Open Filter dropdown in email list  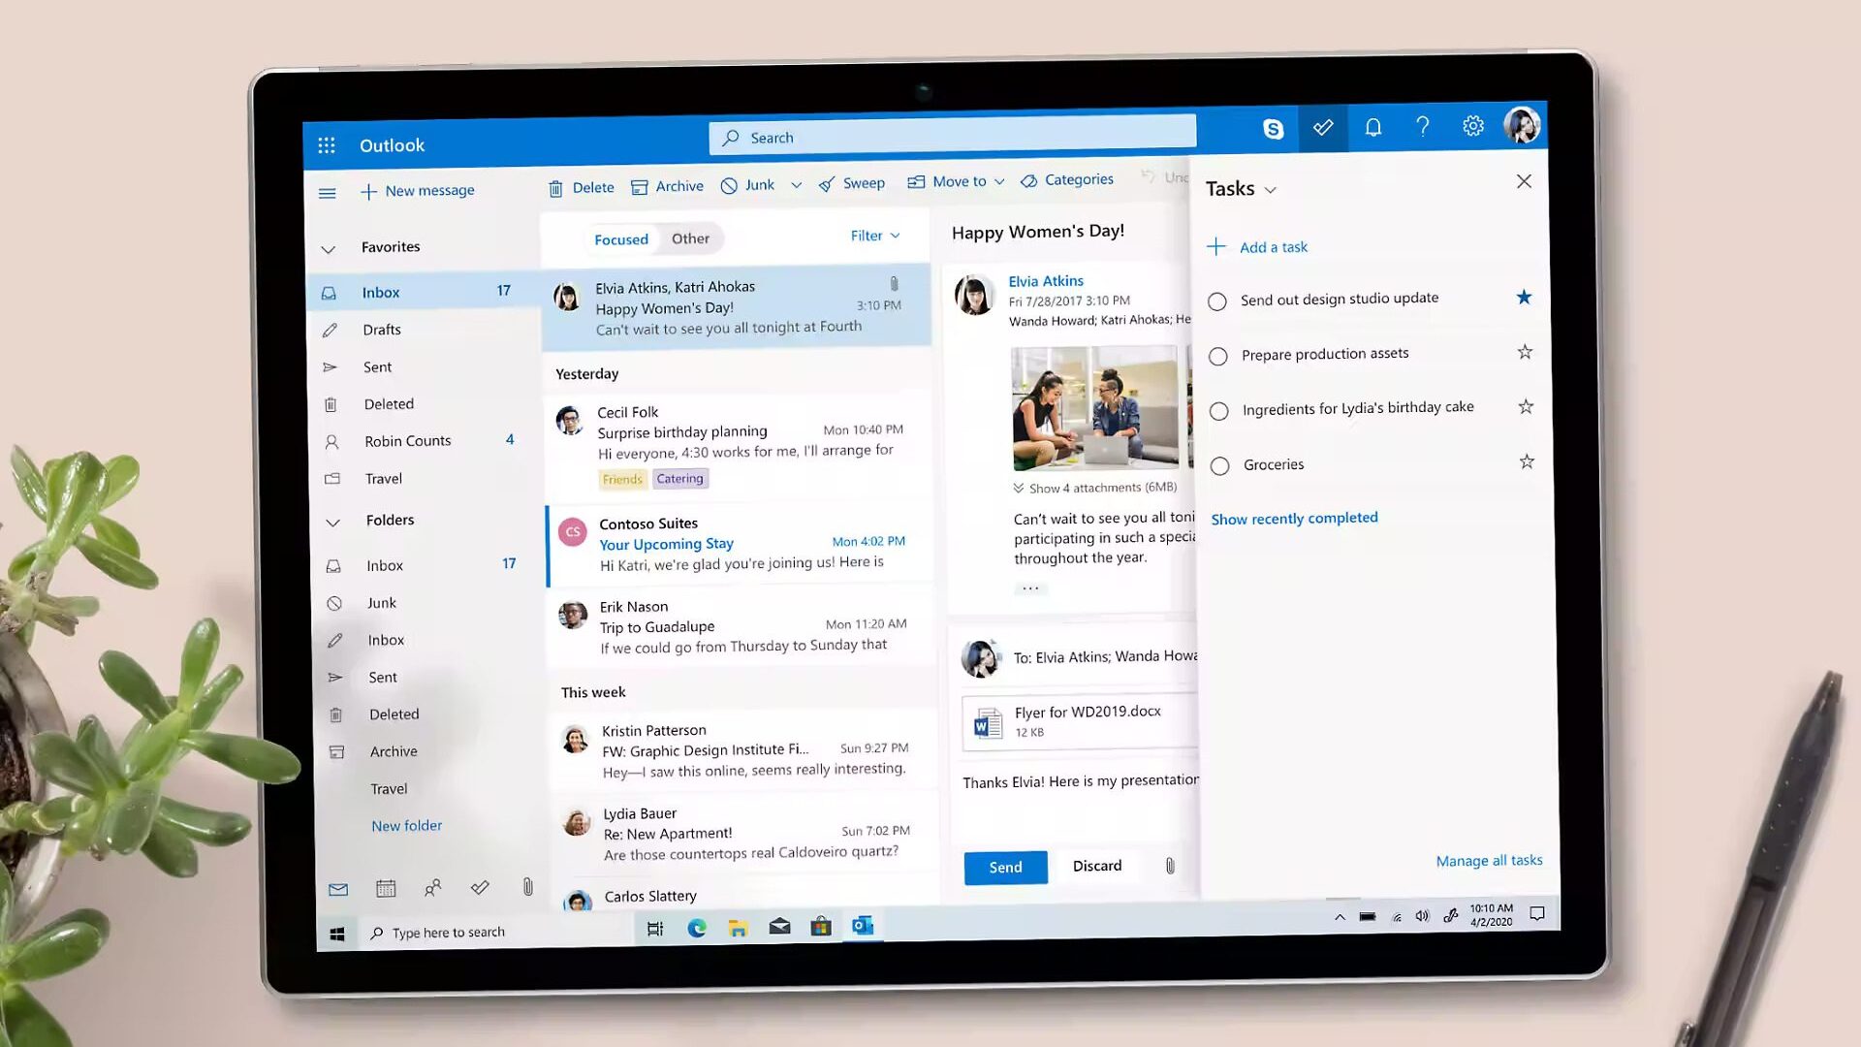(x=875, y=234)
